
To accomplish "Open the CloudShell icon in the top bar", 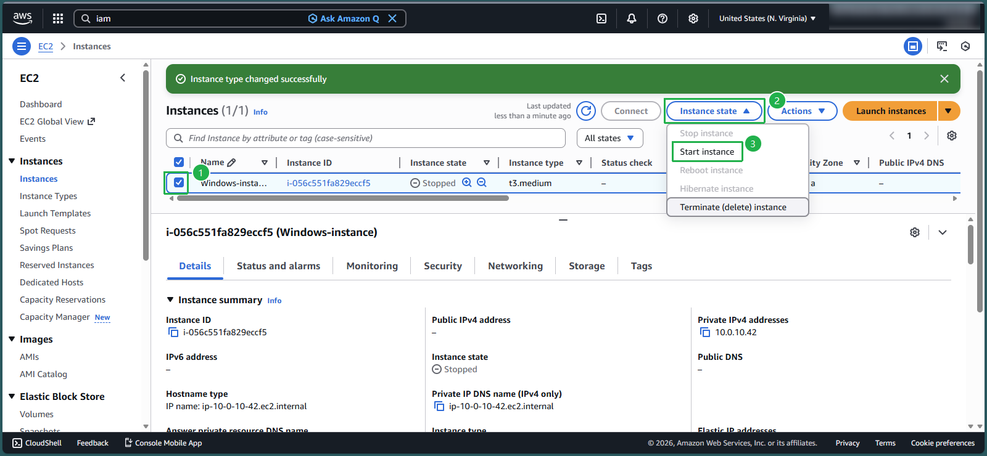I will coord(601,18).
